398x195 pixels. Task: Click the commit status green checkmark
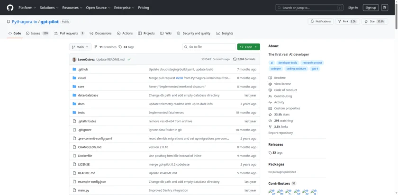click(x=129, y=59)
